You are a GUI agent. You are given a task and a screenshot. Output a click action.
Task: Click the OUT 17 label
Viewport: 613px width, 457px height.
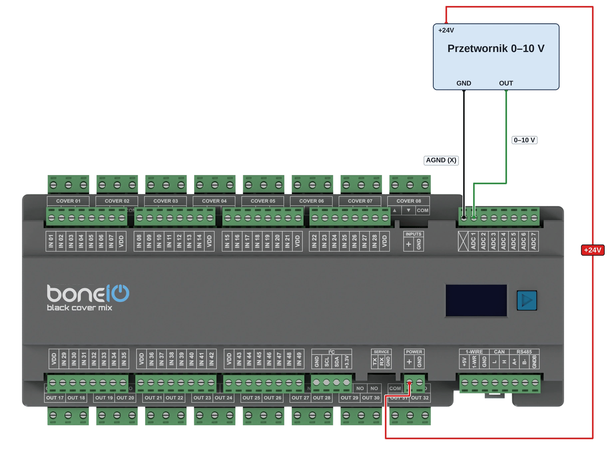coord(55,398)
